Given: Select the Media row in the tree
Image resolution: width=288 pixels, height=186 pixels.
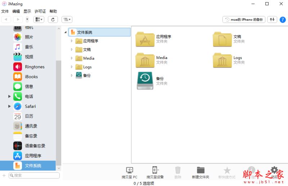Looking at the screenshot, I should pos(85,58).
